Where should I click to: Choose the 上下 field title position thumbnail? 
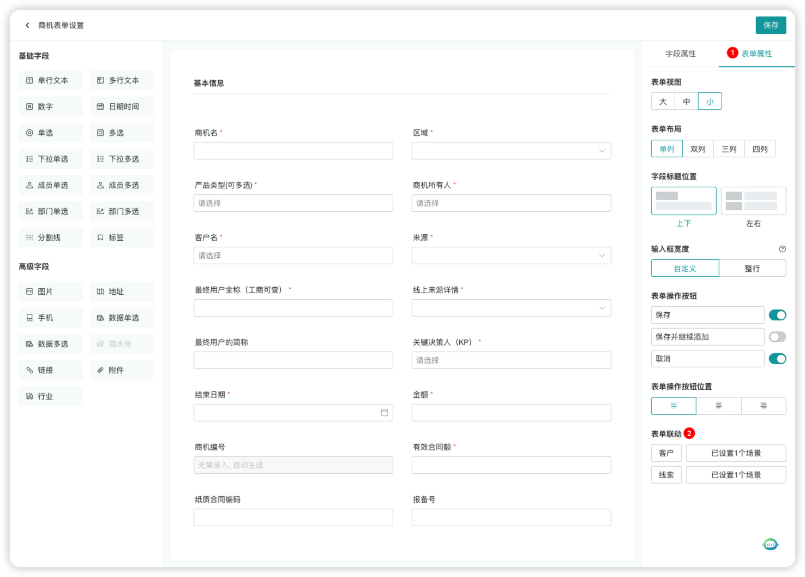[x=683, y=201]
